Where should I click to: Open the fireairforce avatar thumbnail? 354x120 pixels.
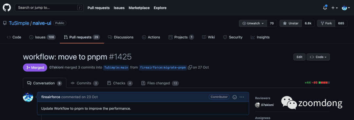click(x=28, y=97)
